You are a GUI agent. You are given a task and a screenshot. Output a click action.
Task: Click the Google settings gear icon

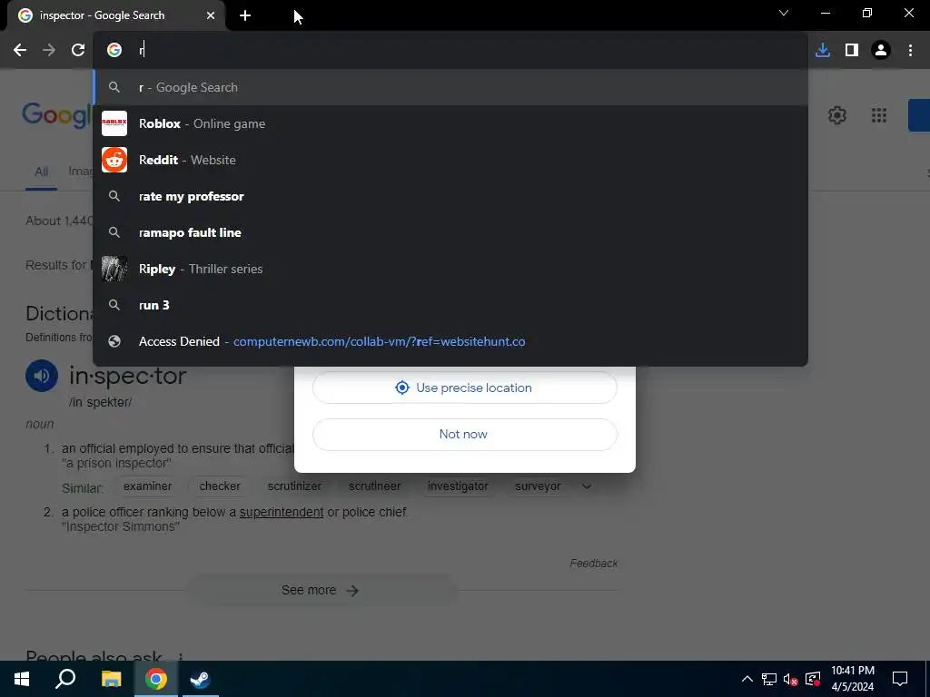tap(836, 115)
